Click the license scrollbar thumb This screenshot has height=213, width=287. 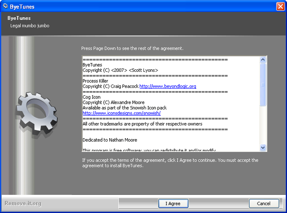click(x=263, y=85)
